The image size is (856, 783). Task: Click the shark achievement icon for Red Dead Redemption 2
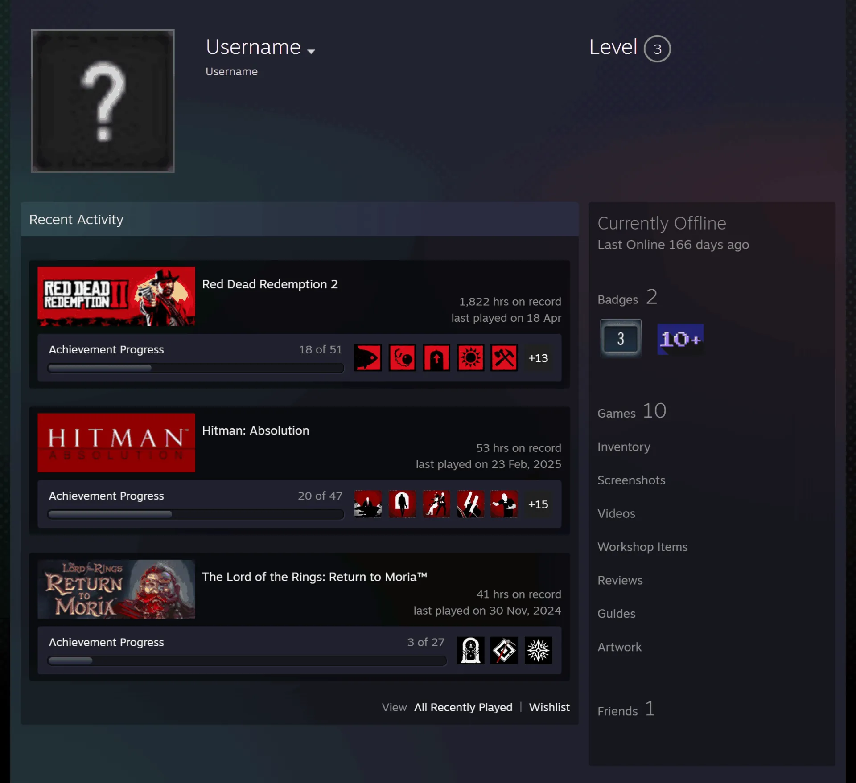pos(368,358)
